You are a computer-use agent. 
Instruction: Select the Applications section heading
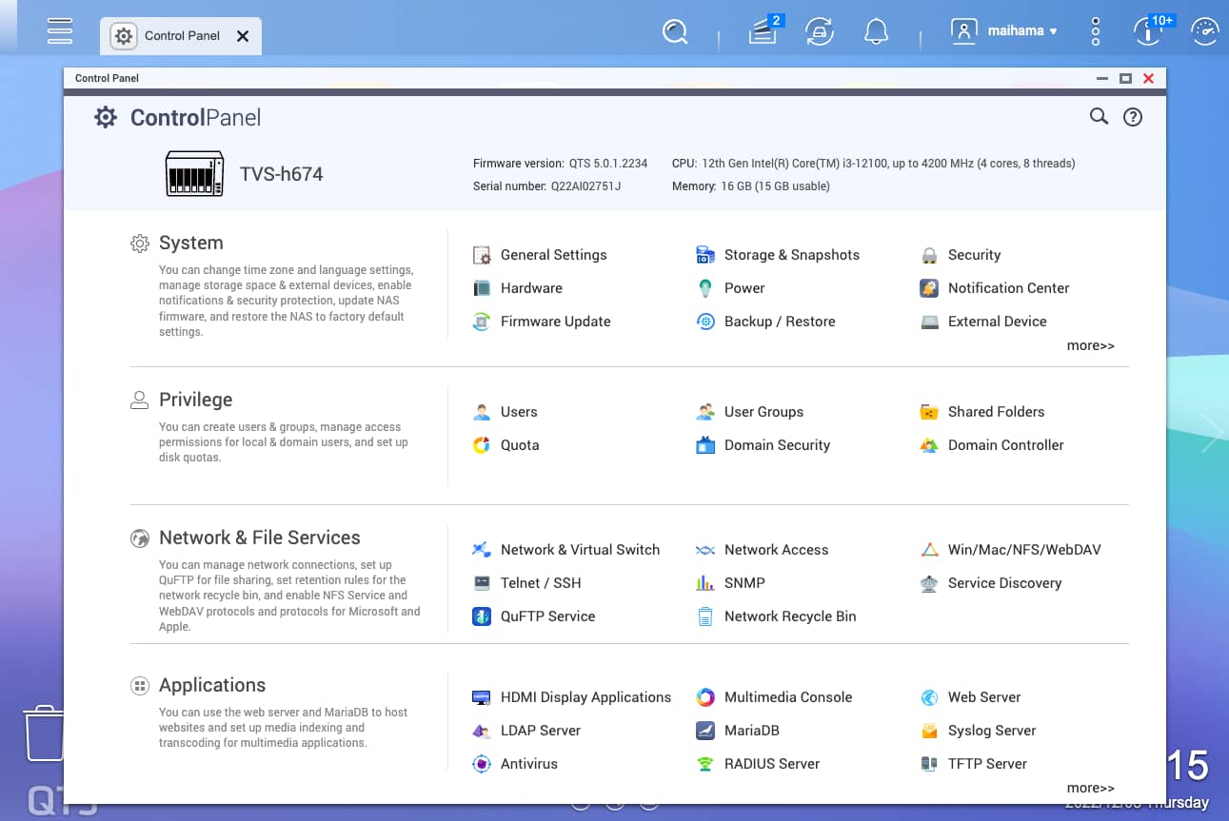tap(212, 685)
